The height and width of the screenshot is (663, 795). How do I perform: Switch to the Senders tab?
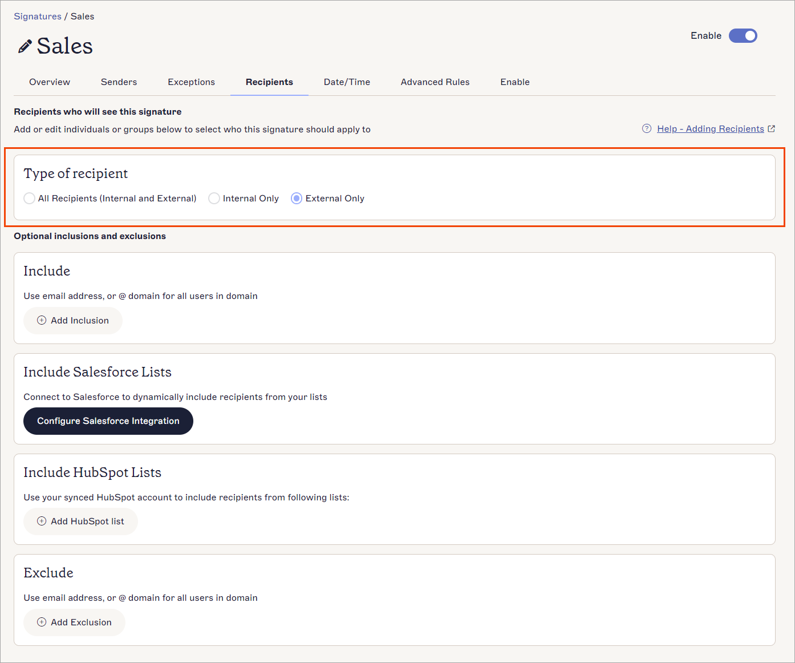coord(119,82)
